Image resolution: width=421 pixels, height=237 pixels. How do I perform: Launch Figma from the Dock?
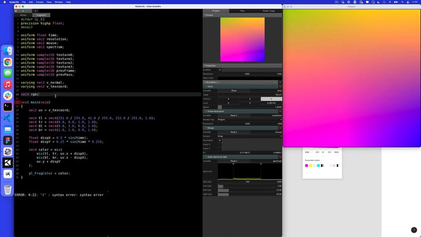[x=8, y=140]
